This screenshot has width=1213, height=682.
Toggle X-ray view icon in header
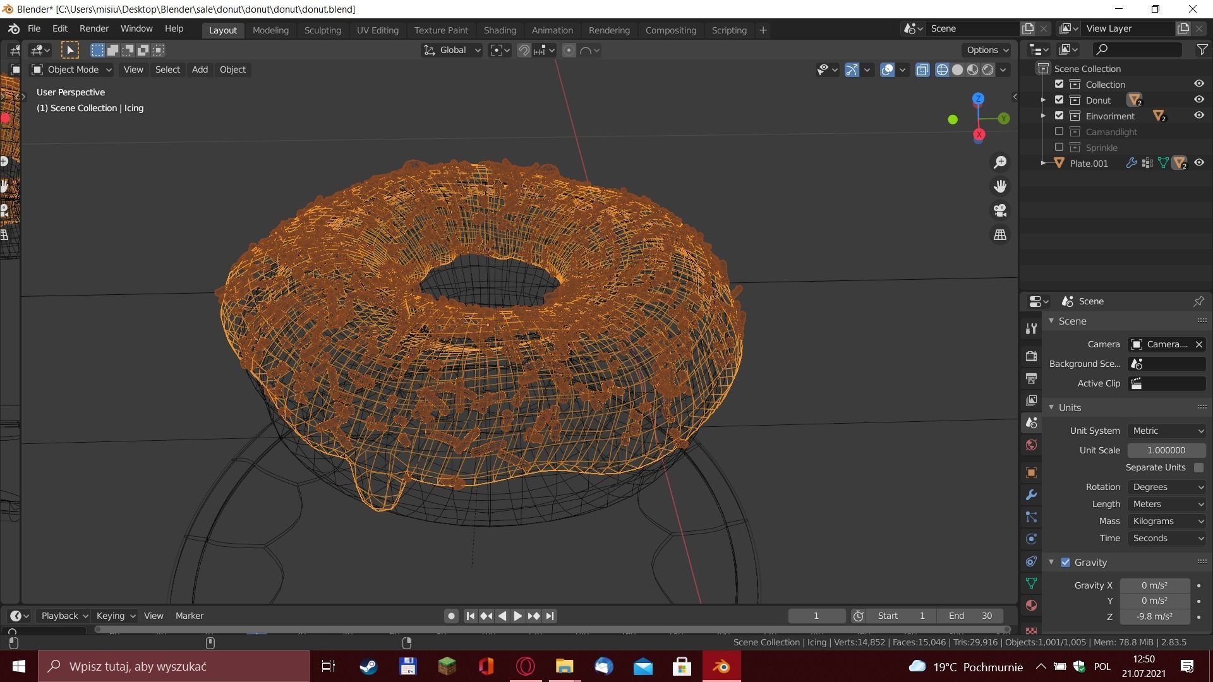click(x=922, y=69)
